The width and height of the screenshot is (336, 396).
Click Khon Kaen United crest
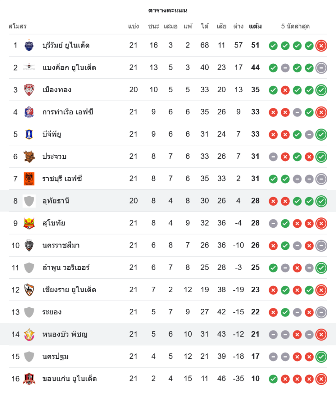29,379
